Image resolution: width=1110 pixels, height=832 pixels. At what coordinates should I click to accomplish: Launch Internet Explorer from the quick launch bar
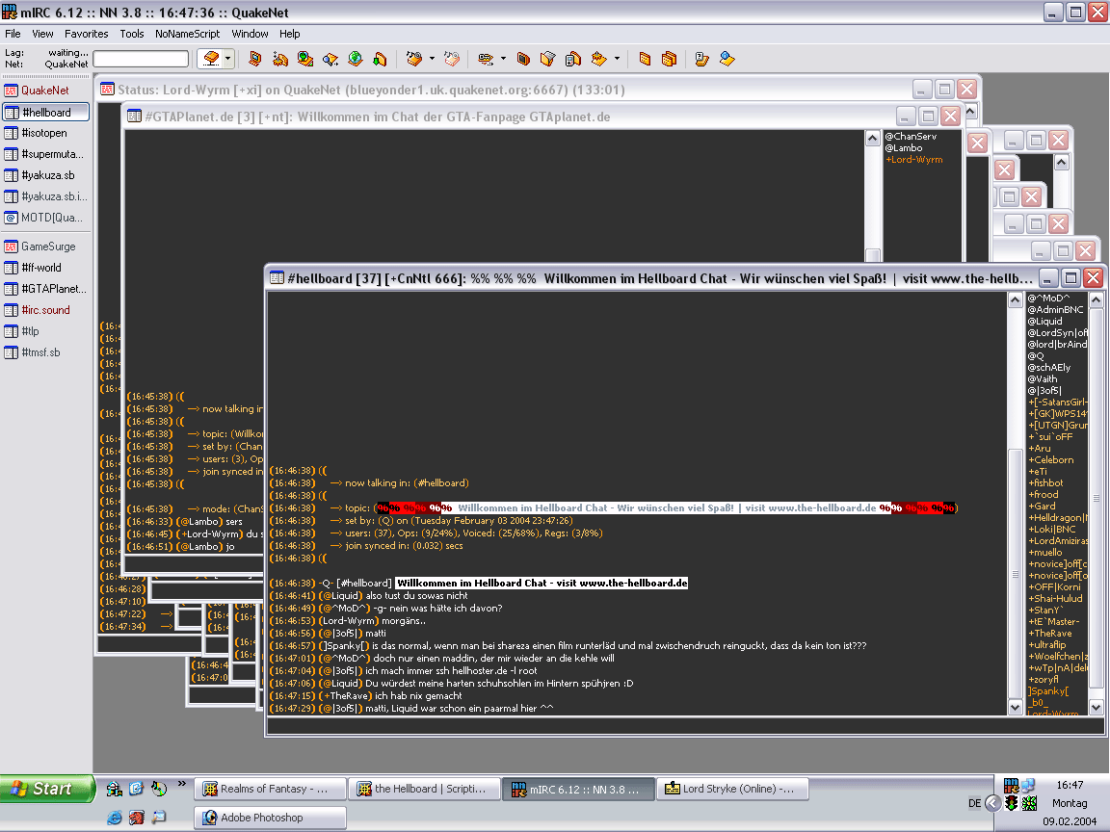pyautogui.click(x=115, y=818)
